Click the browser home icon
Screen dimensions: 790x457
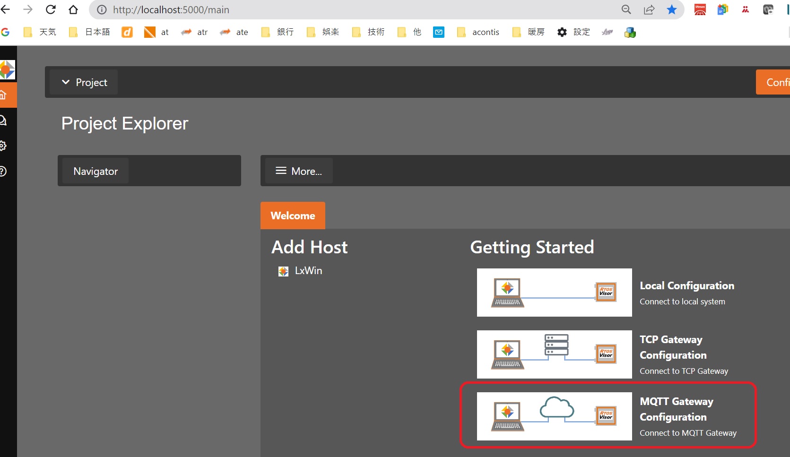[x=73, y=9]
